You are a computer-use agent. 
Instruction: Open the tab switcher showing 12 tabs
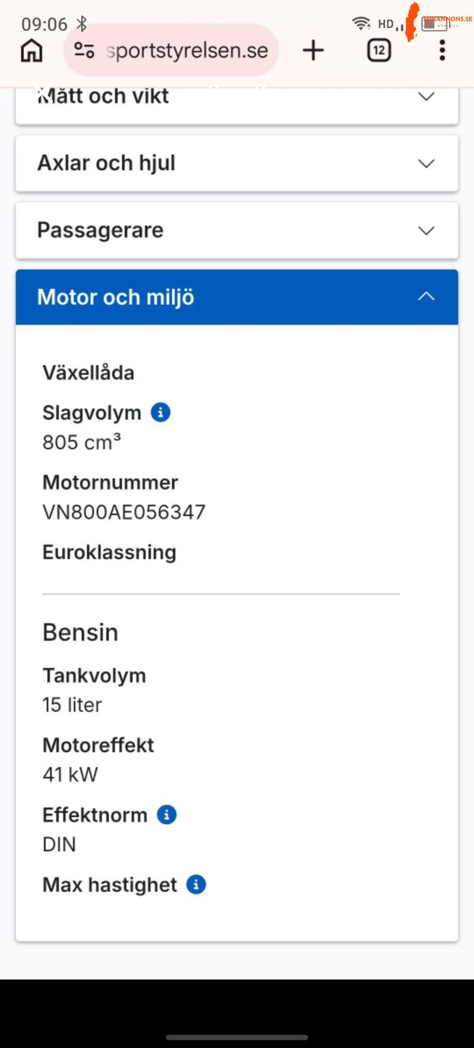click(379, 50)
